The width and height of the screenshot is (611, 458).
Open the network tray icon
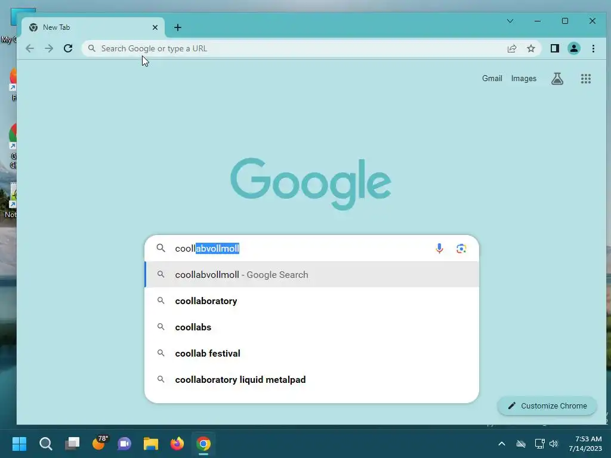(539, 444)
